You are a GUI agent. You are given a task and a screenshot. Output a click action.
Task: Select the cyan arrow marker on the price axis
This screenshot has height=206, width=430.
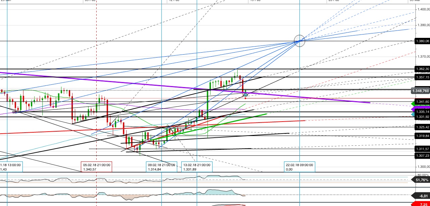point(413,114)
